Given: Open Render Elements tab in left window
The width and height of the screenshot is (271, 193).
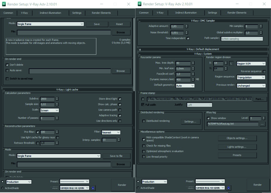Looking at the screenshot, I should (101, 13).
